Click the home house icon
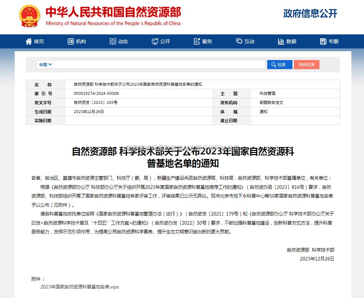364x298 pixels. [x=29, y=41]
